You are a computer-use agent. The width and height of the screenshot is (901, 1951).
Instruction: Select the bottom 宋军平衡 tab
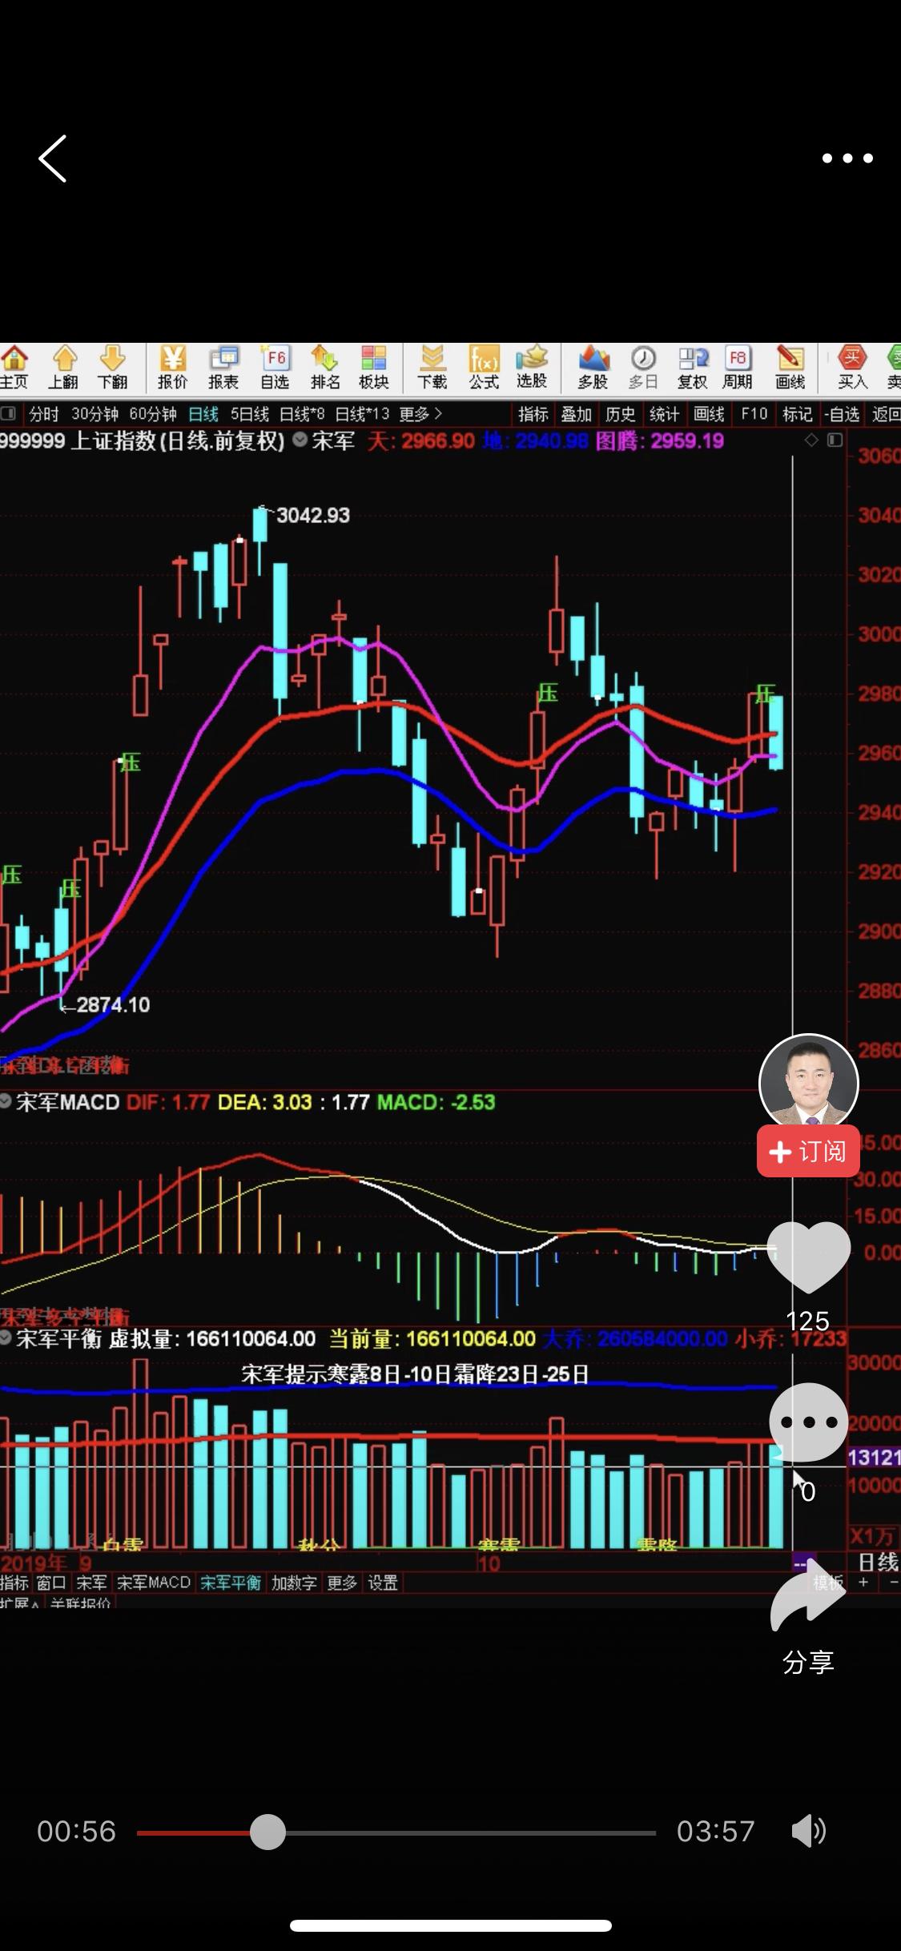pos(231,1583)
